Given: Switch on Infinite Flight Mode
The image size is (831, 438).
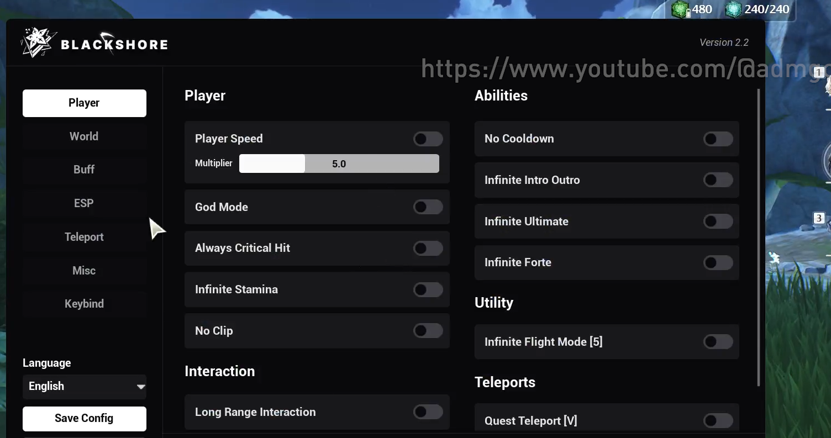Looking at the screenshot, I should pyautogui.click(x=718, y=342).
